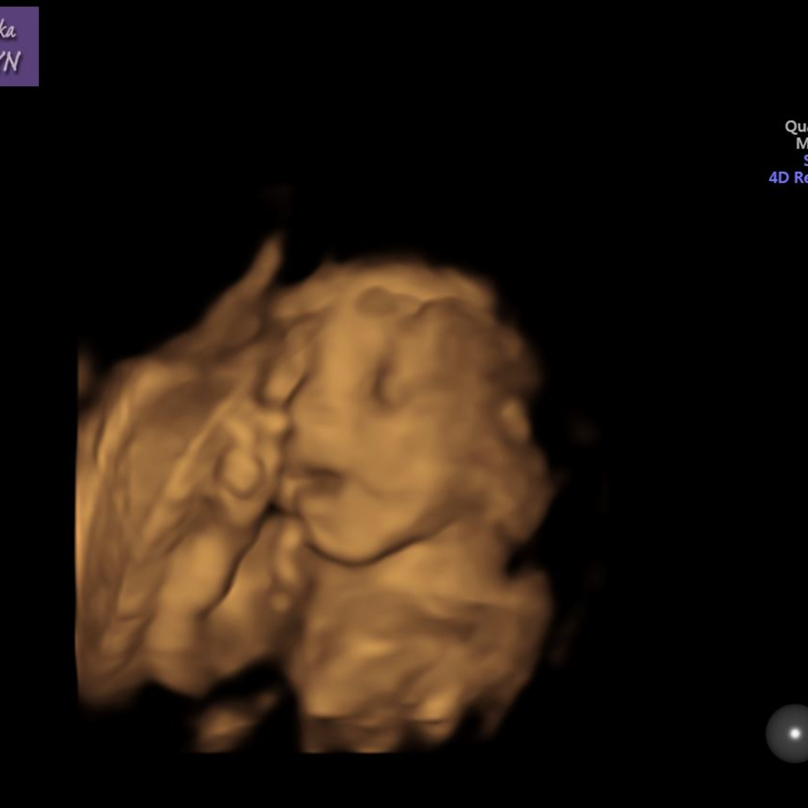The height and width of the screenshot is (808, 808).
Task: Click the bright white dot on light sphere
Action: point(795,733)
